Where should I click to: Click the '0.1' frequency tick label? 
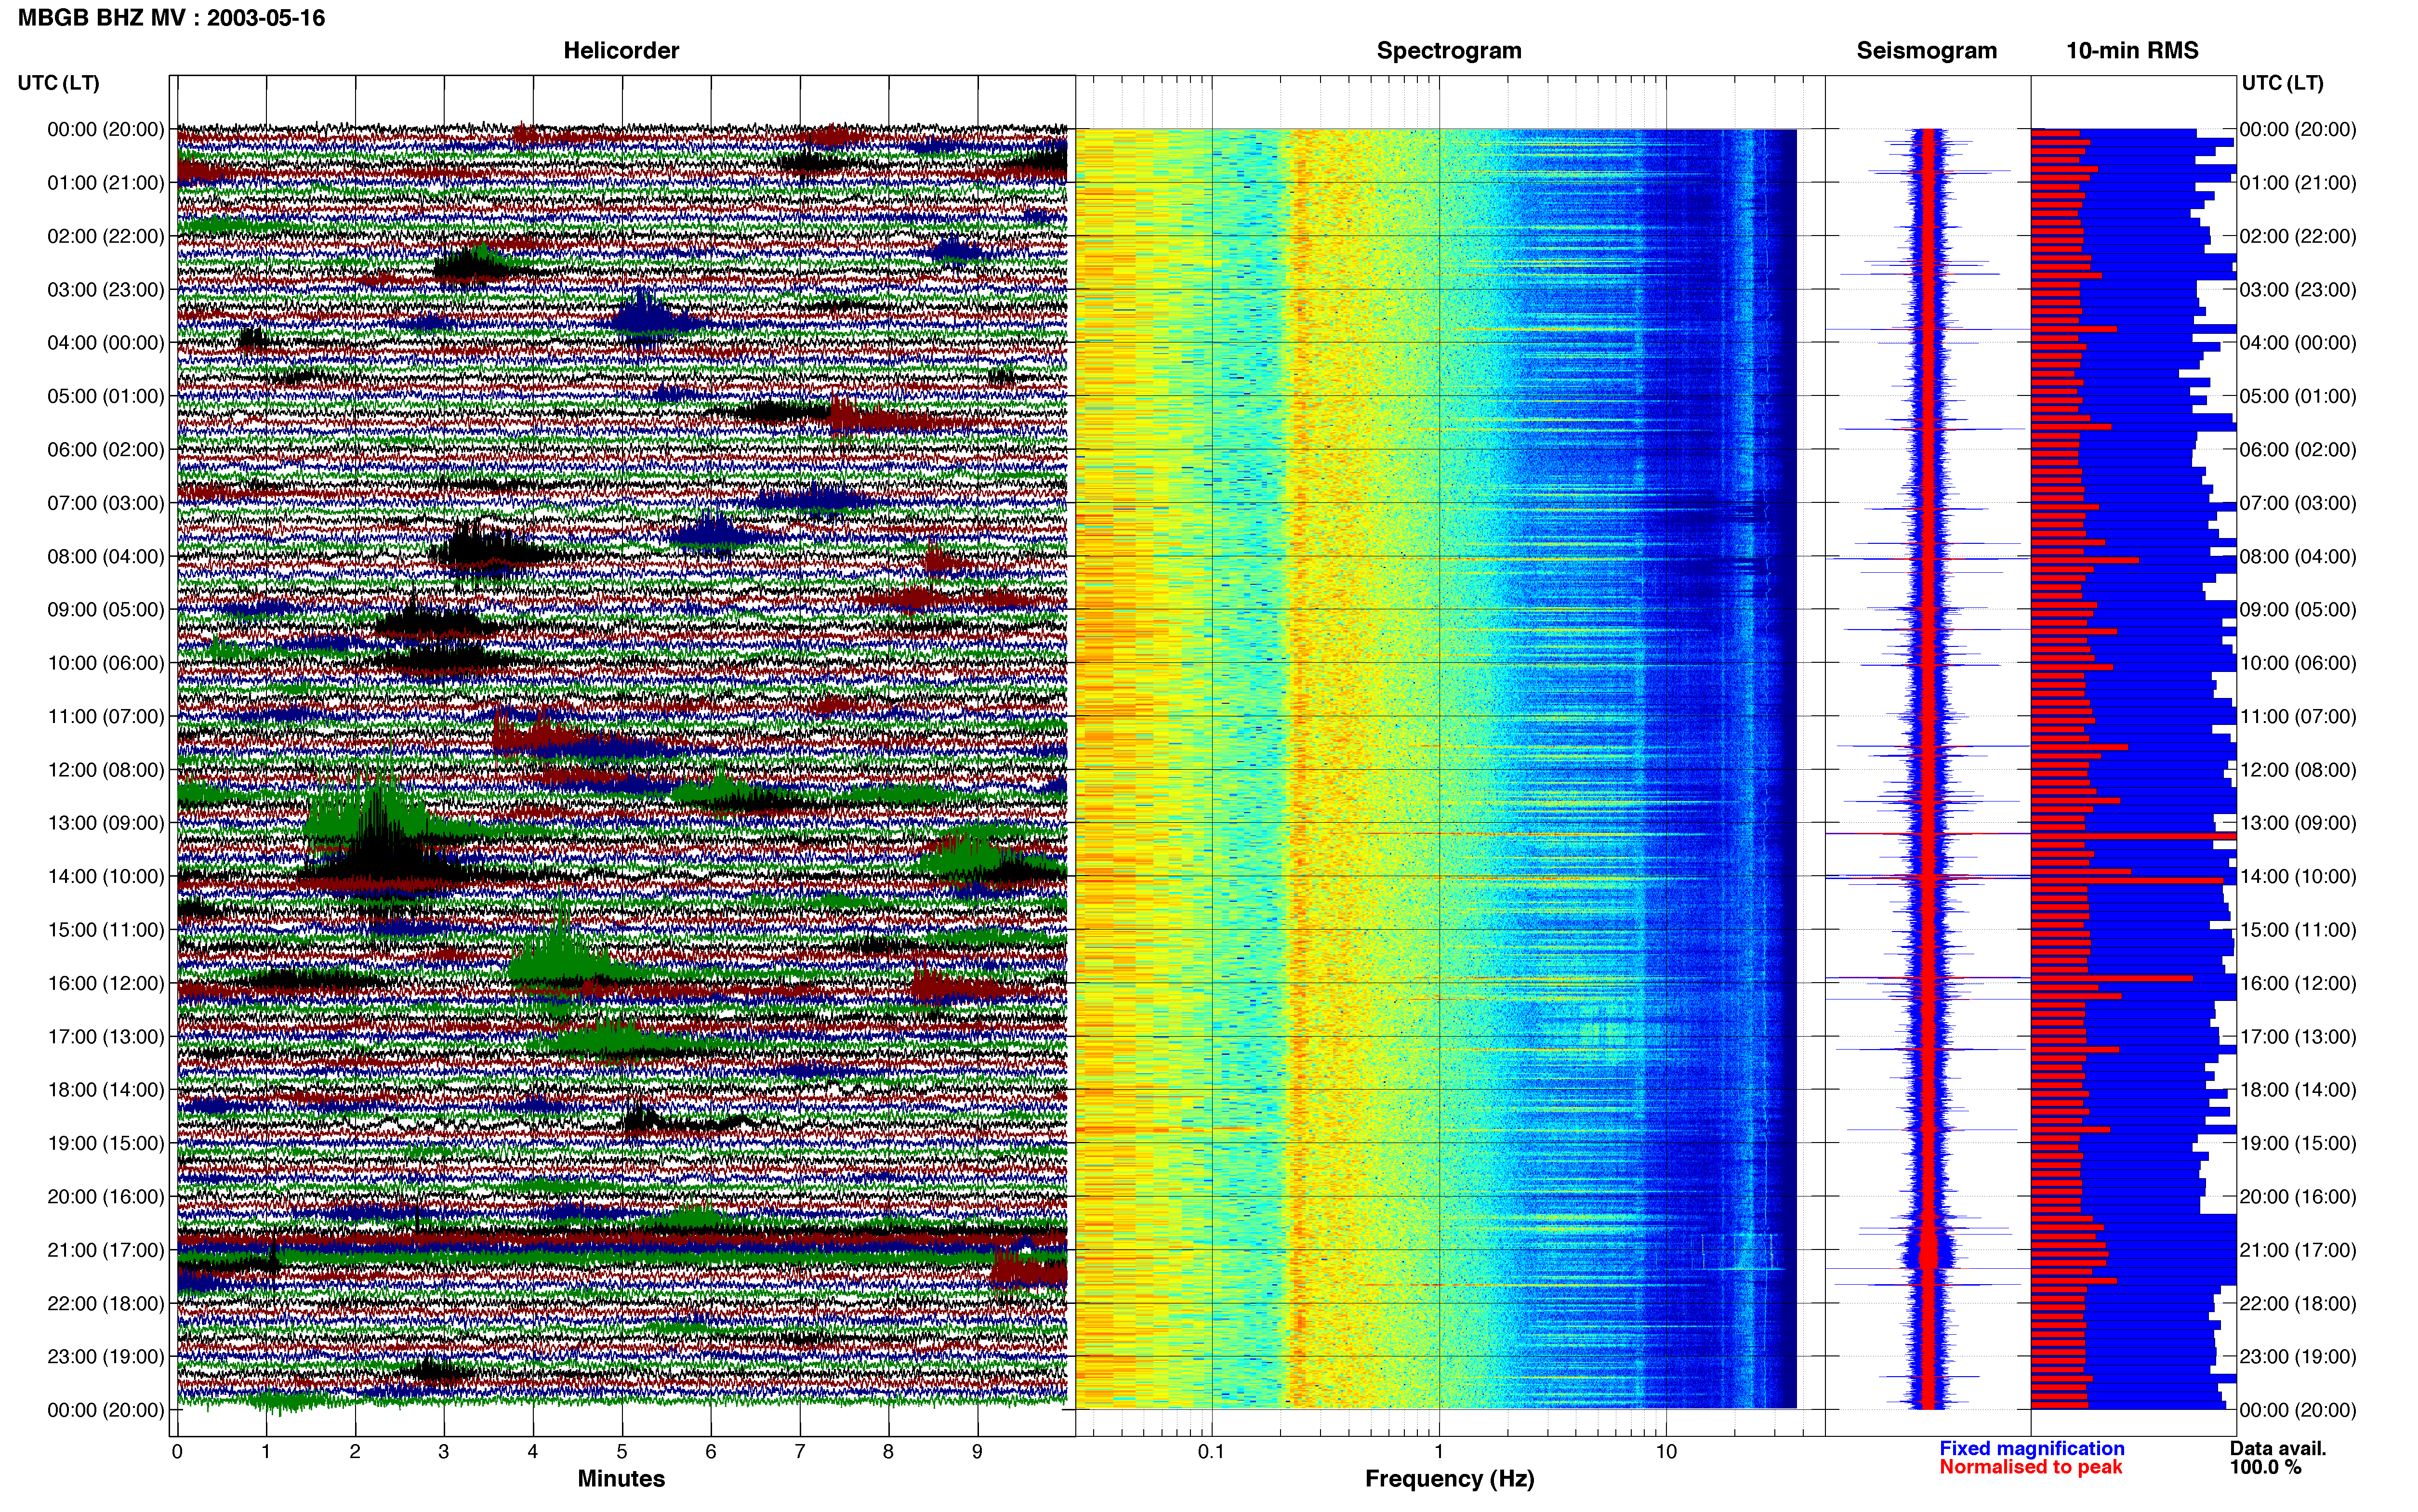point(1211,1451)
